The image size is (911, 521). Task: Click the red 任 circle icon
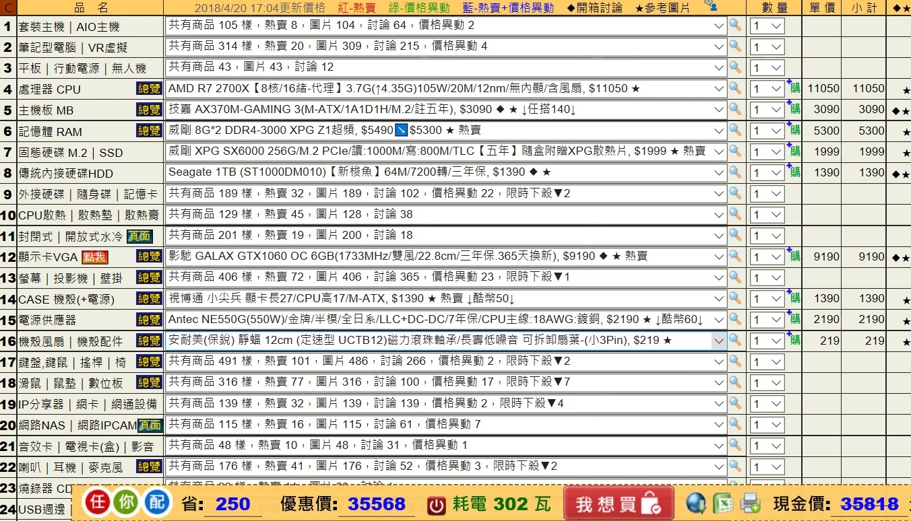98,503
